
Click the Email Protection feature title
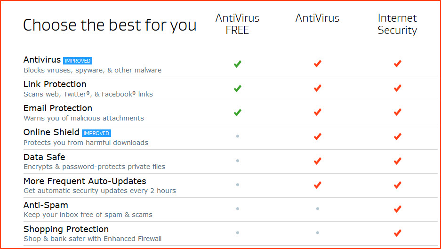tap(58, 108)
